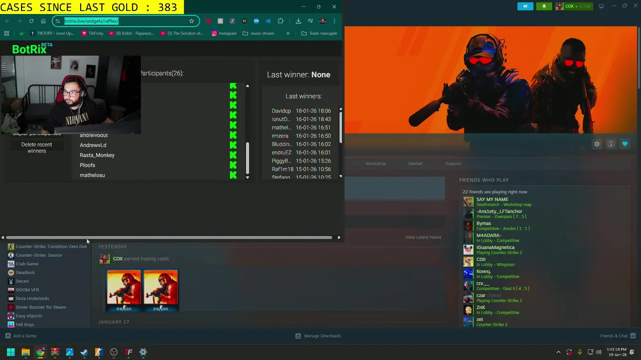This screenshot has height=360, width=641.
Task: Reload the botrix.live page
Action: pyautogui.click(x=31, y=21)
